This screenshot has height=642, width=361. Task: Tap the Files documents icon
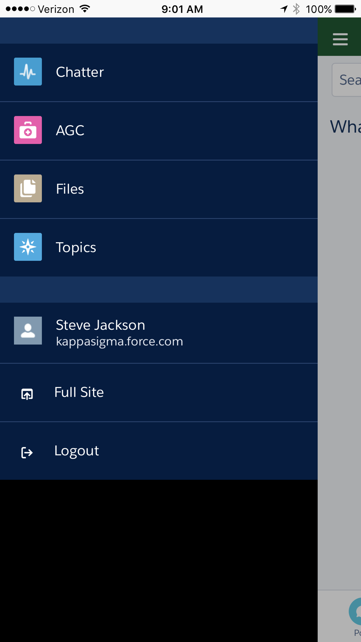[x=28, y=188]
